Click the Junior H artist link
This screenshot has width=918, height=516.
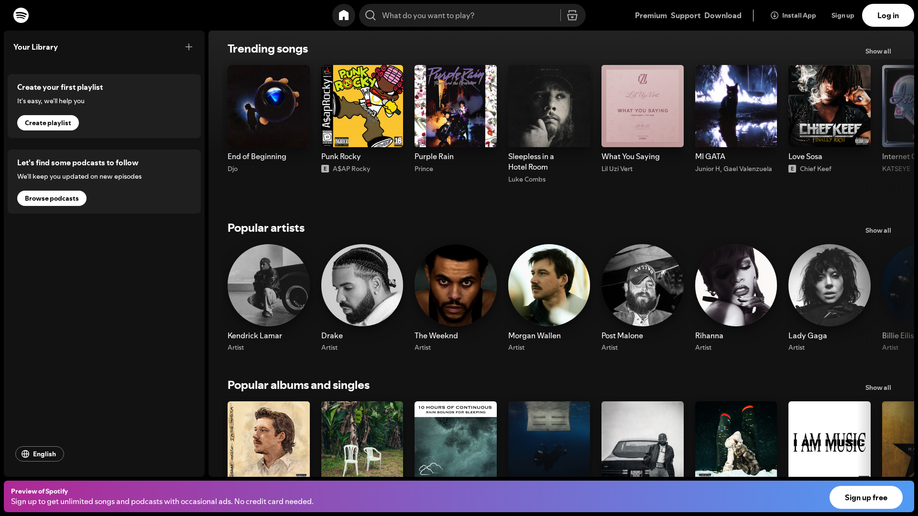tap(708, 169)
